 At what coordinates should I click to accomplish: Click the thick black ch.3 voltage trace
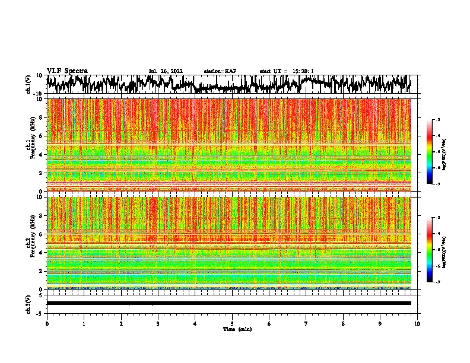[x=228, y=303]
